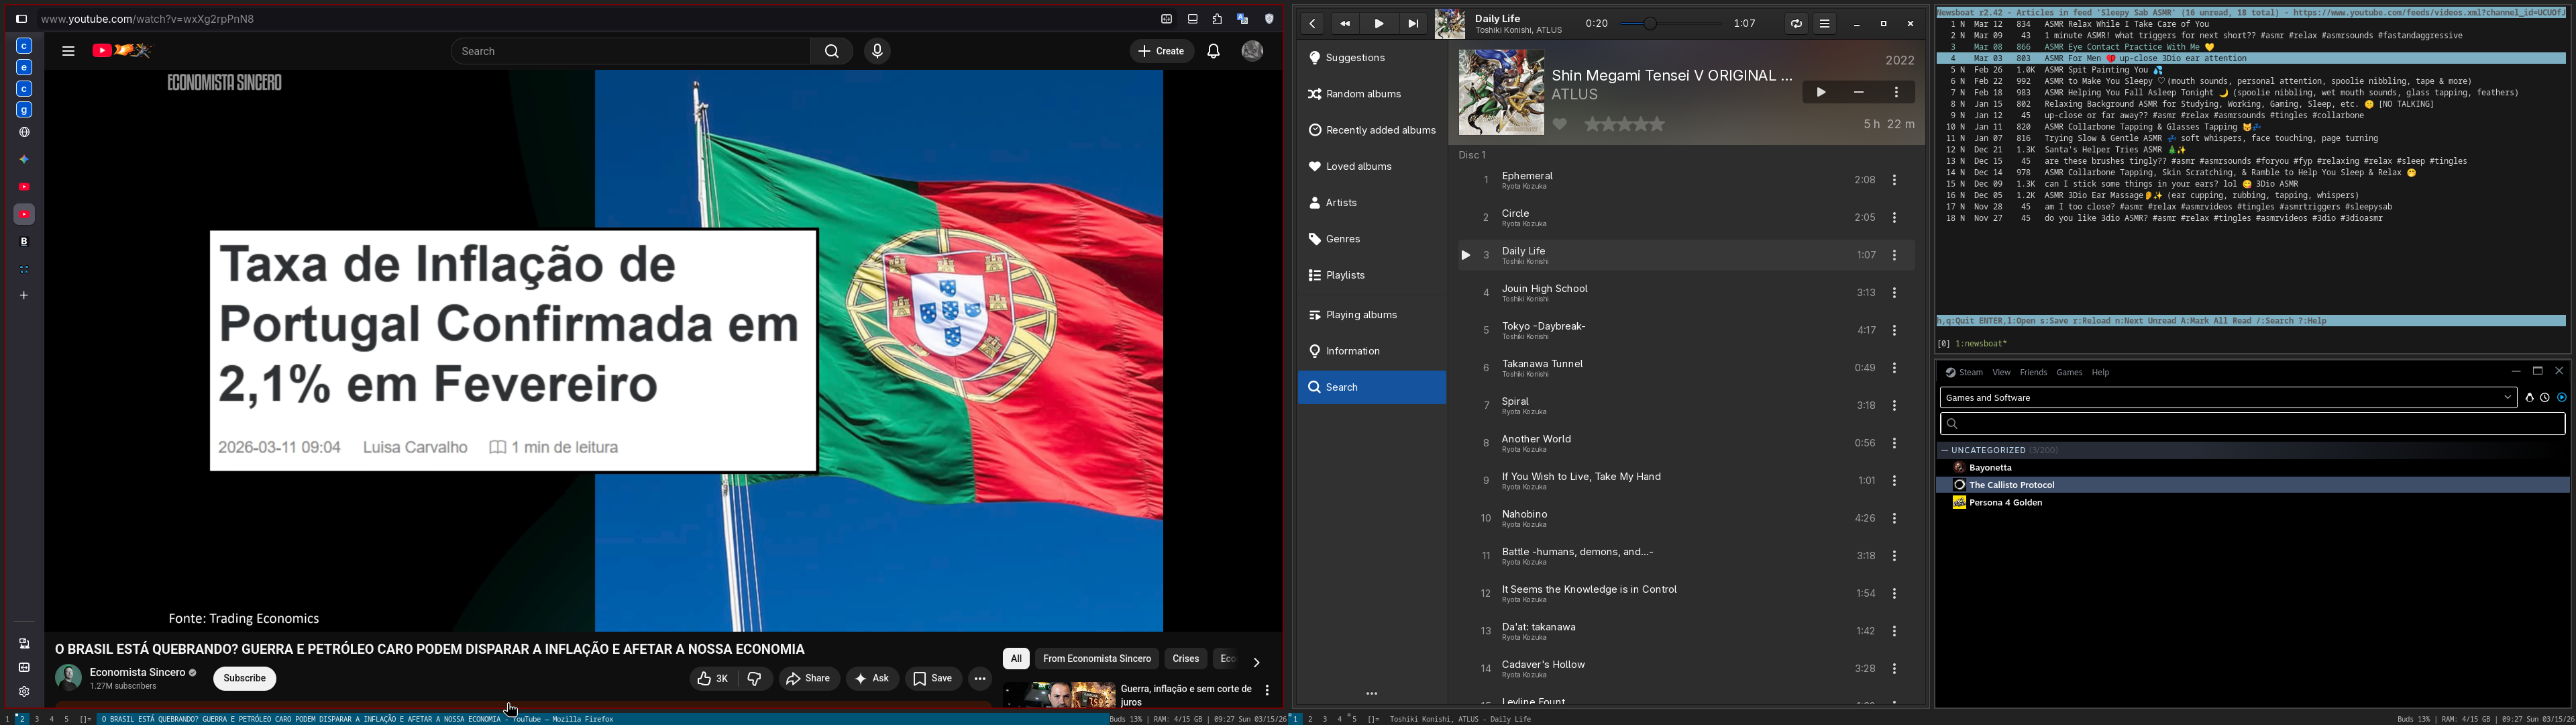Skip to next track in music player
The width and height of the screenshot is (2576, 725).
[1413, 24]
